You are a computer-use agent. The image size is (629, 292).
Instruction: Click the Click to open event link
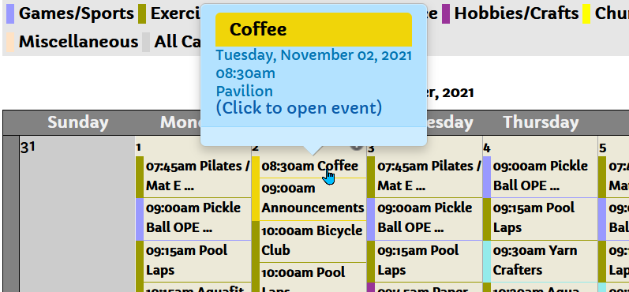pos(299,108)
